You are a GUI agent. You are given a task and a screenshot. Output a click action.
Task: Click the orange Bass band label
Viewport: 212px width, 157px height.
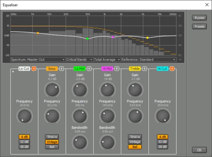point(52,69)
